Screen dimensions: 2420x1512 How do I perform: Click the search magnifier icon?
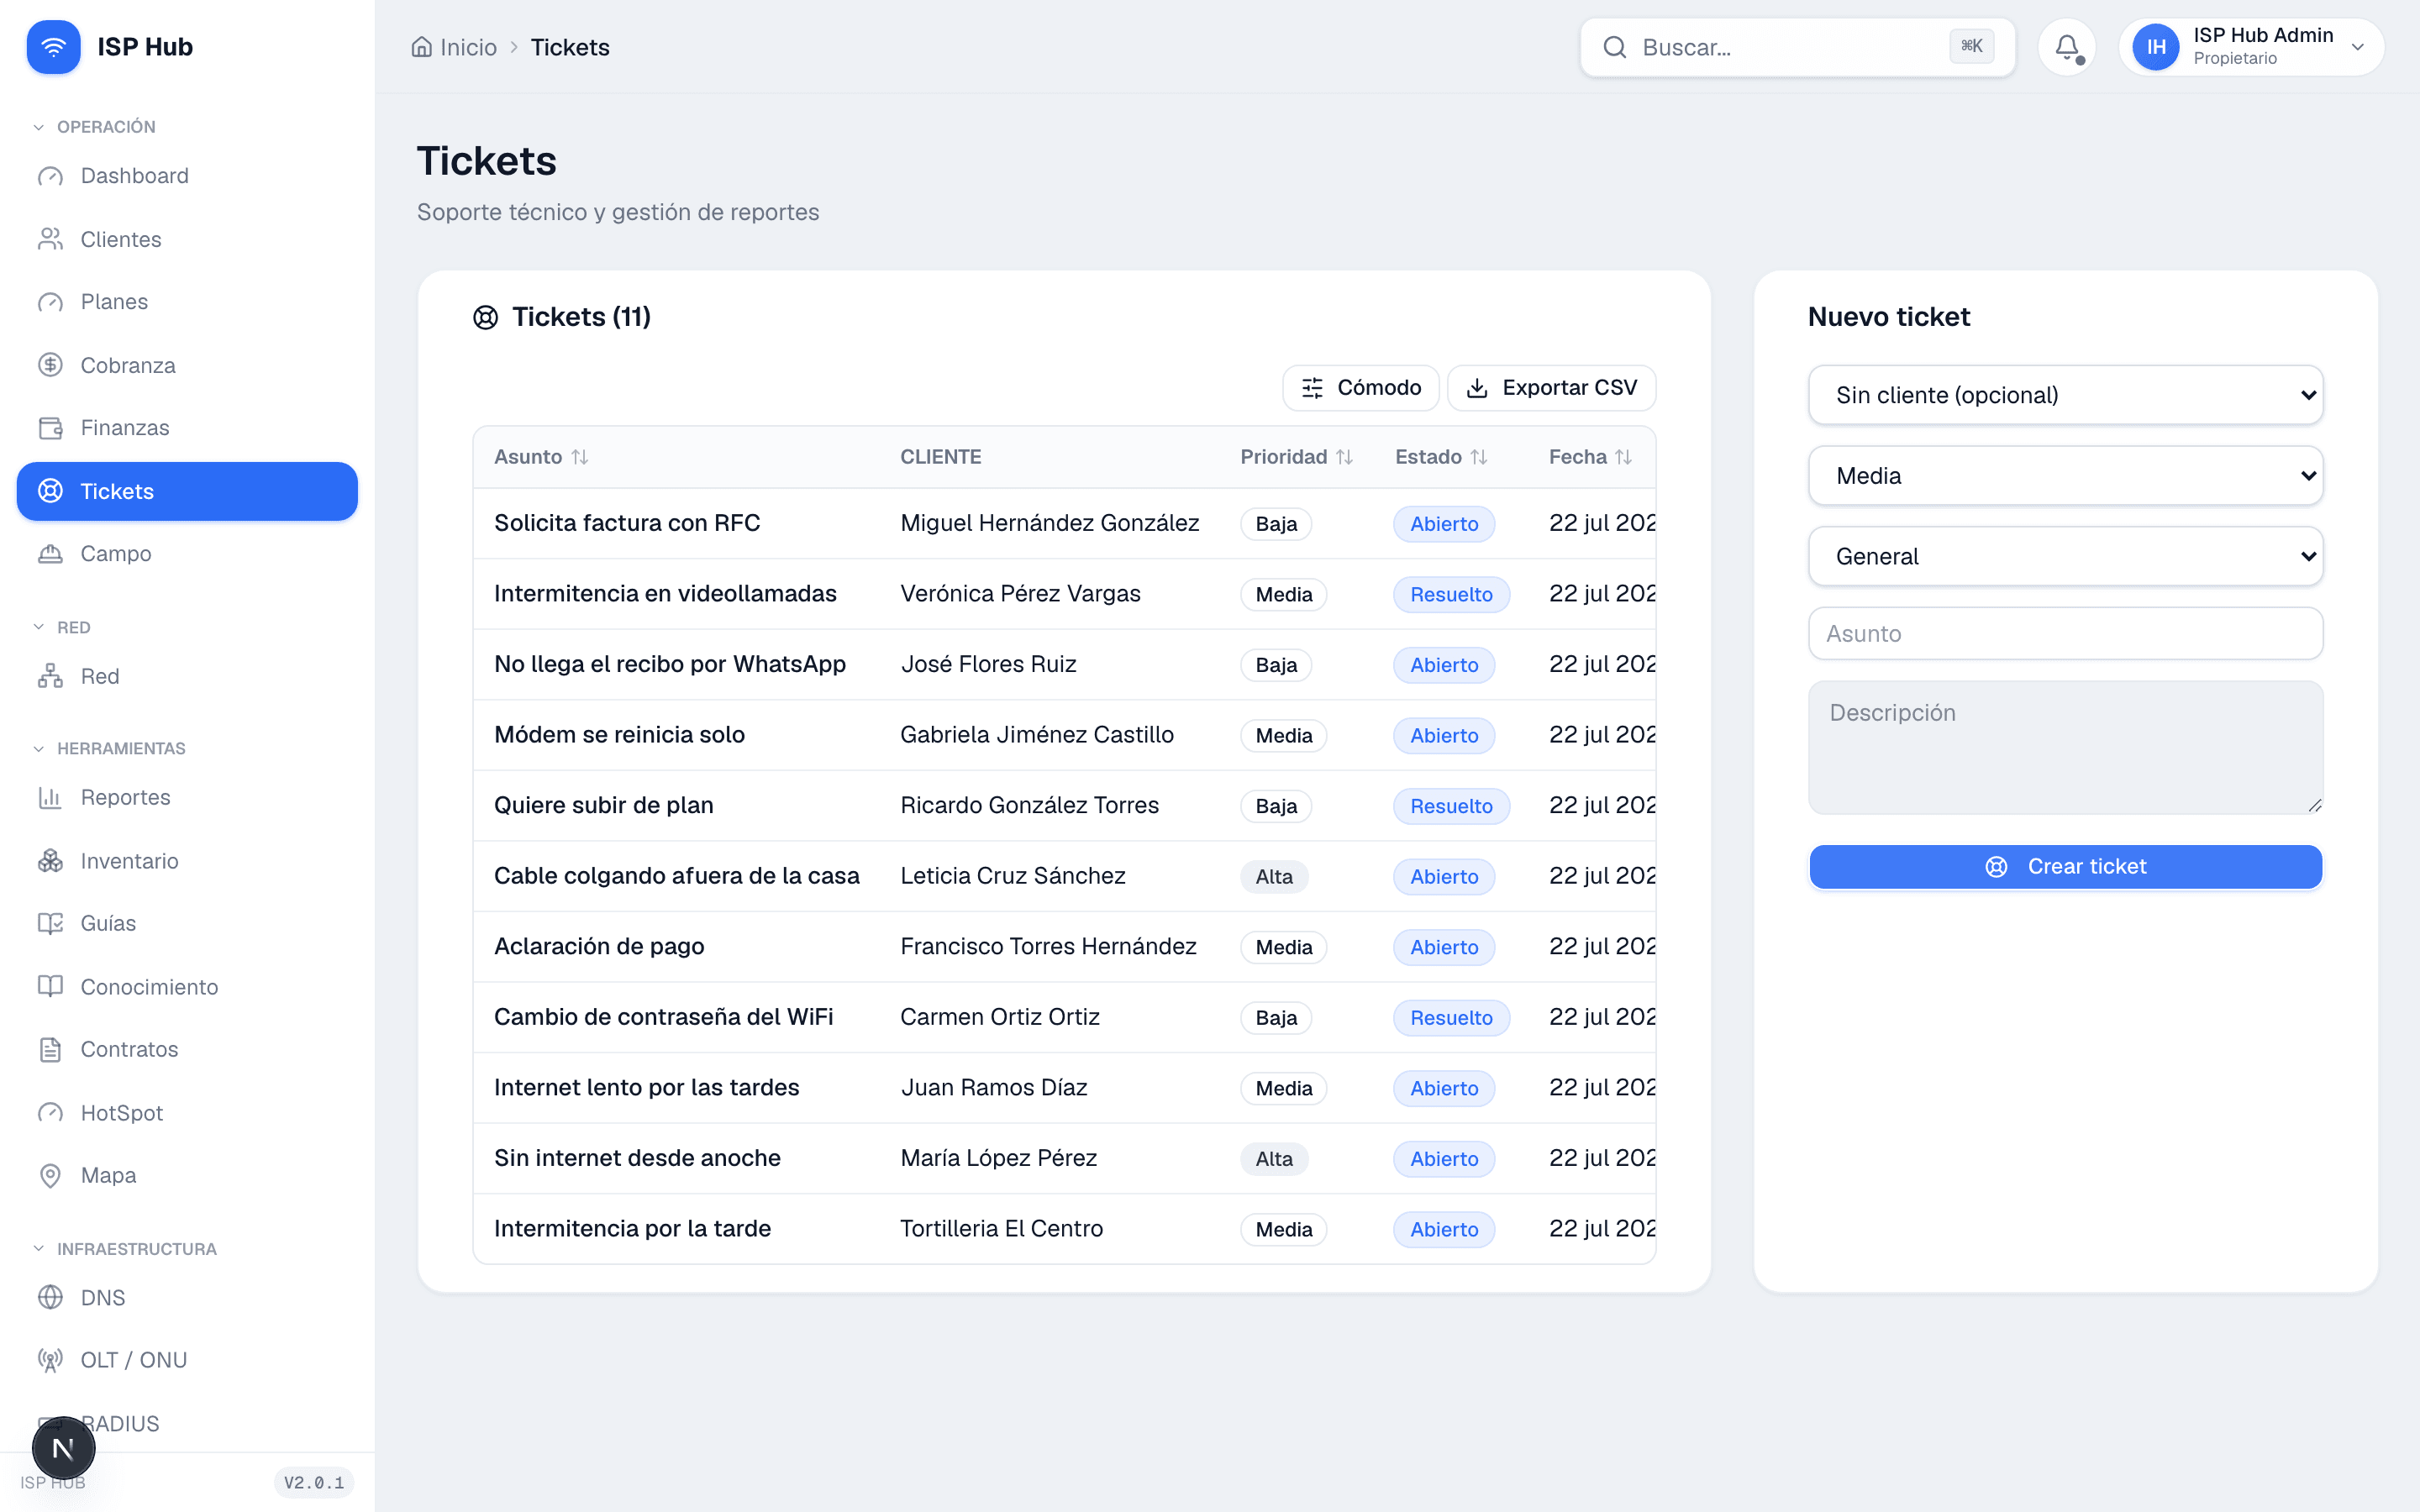pos(1615,47)
